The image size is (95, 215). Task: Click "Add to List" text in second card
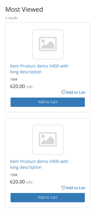click(76, 188)
